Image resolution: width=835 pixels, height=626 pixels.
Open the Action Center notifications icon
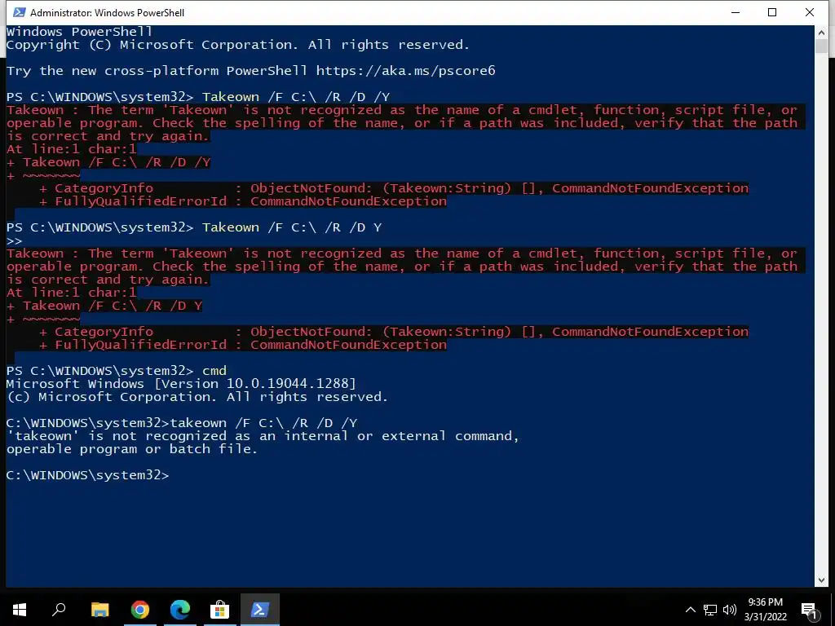point(810,610)
